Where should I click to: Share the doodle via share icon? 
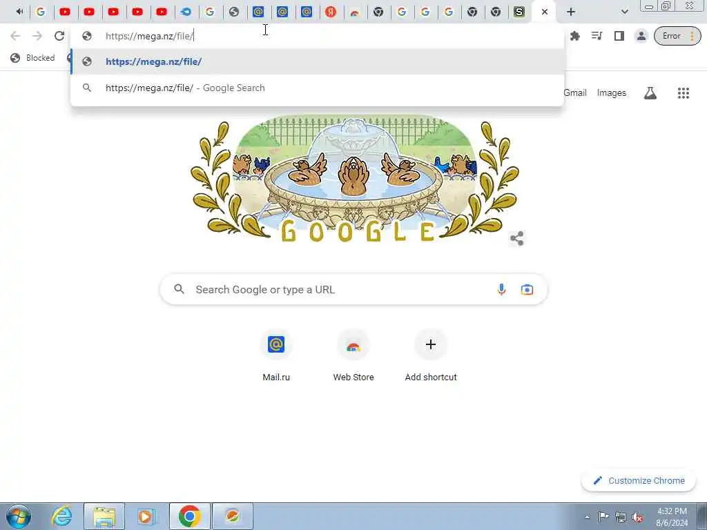pos(516,238)
